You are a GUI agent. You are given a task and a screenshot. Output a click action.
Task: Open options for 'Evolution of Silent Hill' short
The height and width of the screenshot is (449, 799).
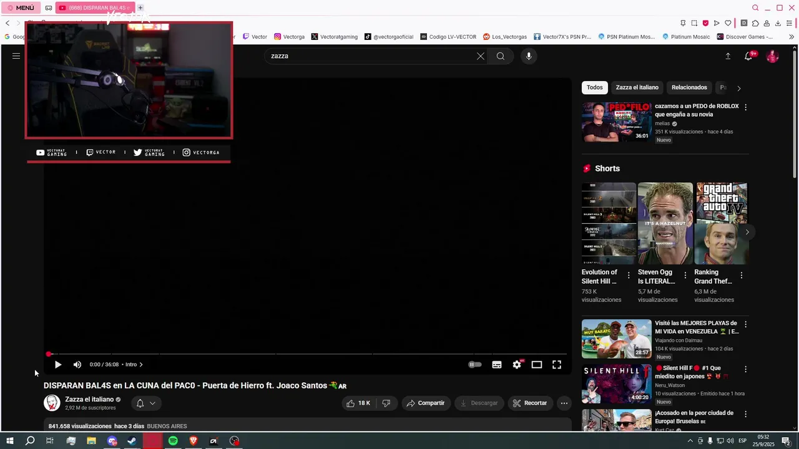pos(629,276)
